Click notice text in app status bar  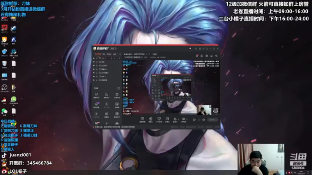pos(115,127)
